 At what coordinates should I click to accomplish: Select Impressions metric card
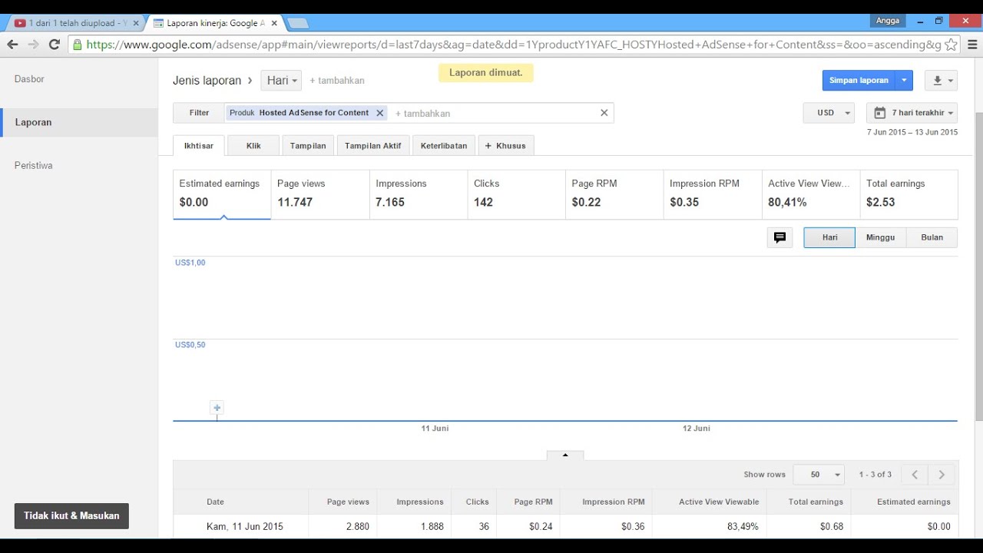tap(419, 194)
